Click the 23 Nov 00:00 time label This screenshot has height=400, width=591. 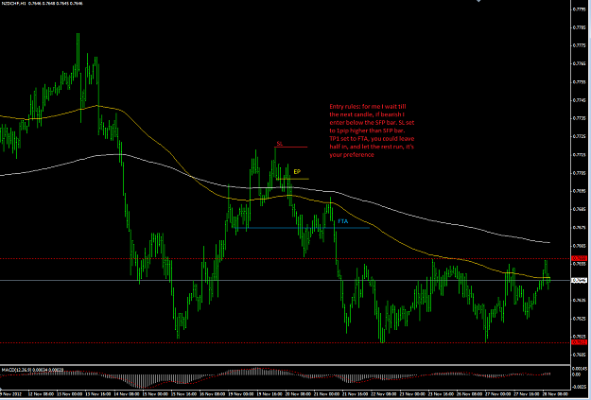tap(411, 394)
